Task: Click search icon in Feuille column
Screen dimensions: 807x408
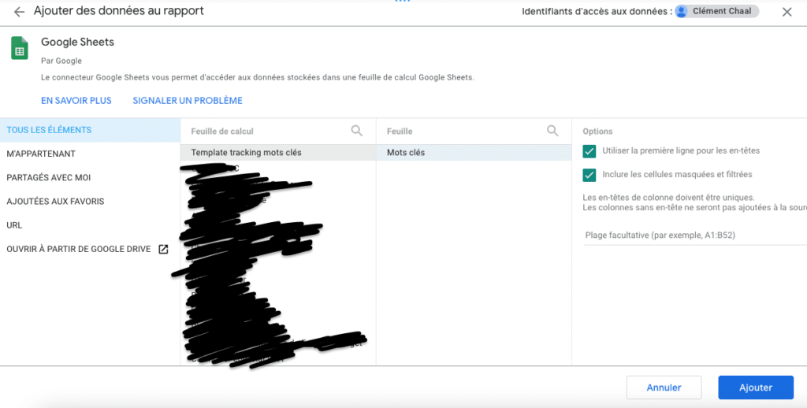Action: point(553,131)
